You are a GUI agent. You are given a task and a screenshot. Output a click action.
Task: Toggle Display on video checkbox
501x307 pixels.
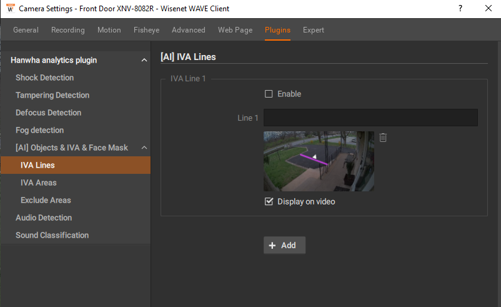[269, 201]
